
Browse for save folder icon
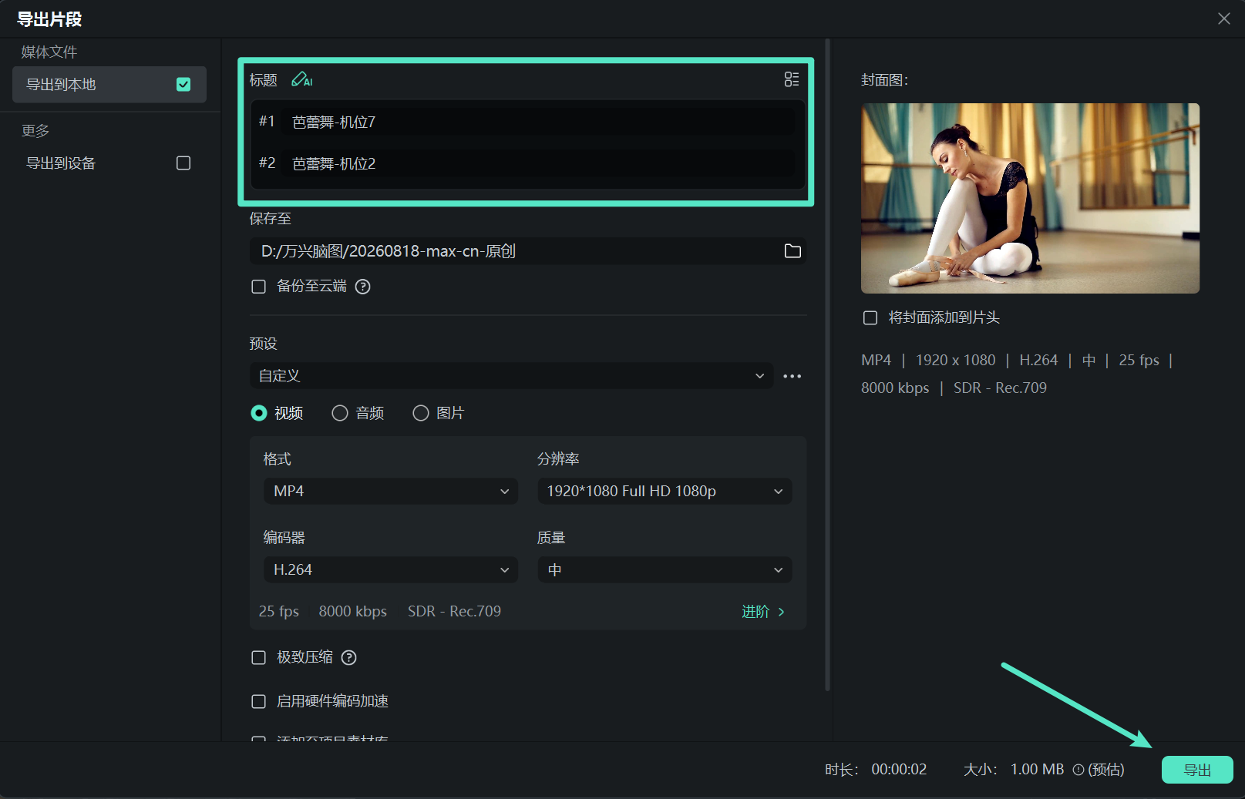click(x=792, y=251)
